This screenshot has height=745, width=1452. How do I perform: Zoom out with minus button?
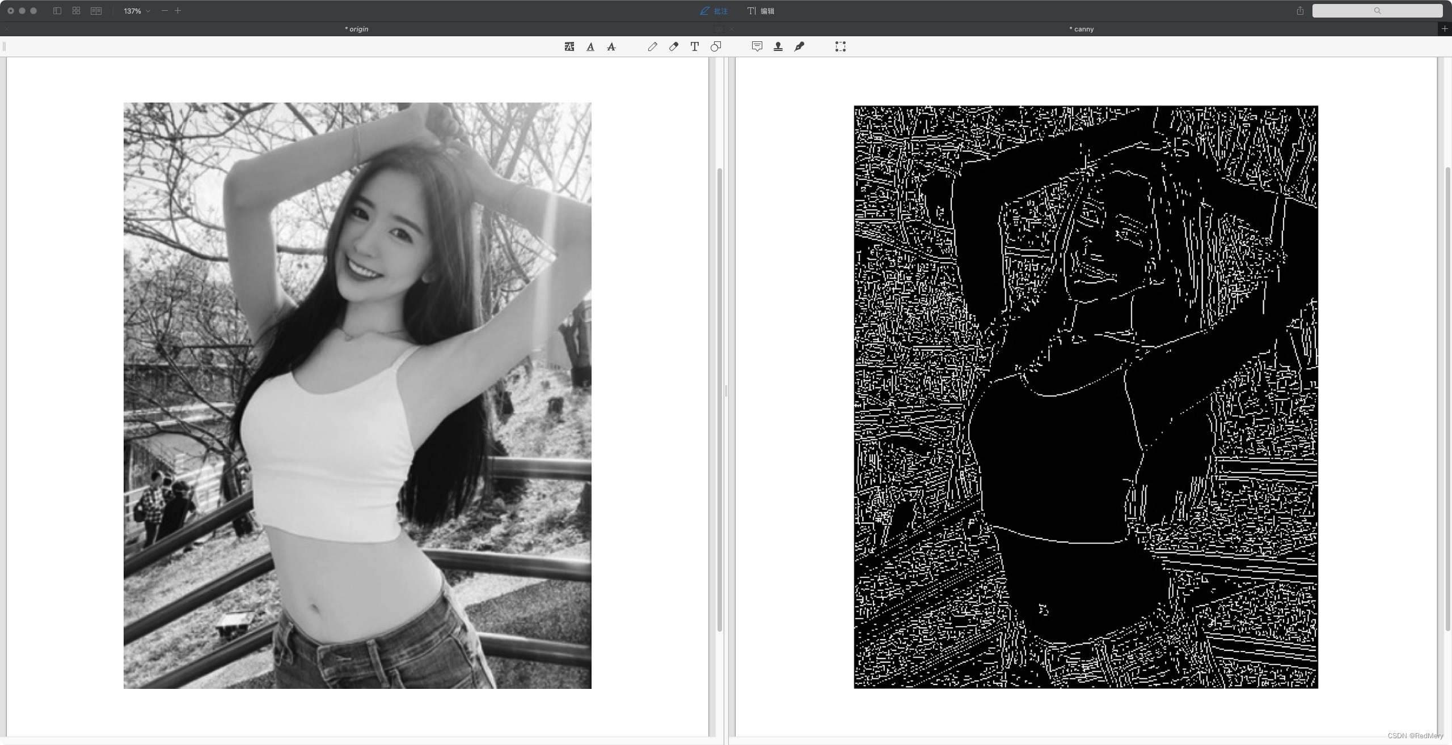164,11
